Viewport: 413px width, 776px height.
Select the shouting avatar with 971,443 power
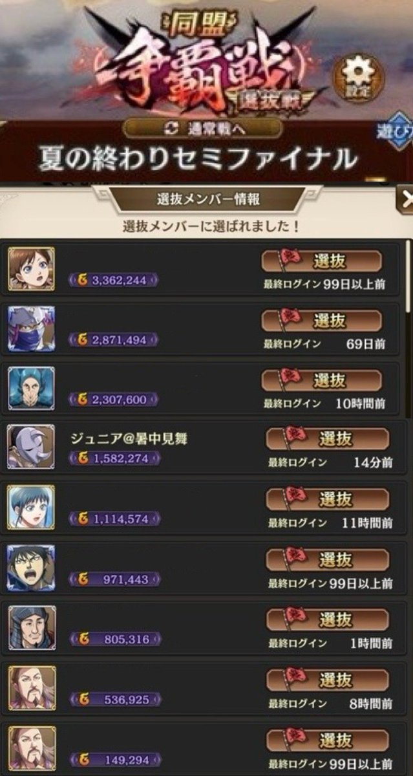[31, 568]
